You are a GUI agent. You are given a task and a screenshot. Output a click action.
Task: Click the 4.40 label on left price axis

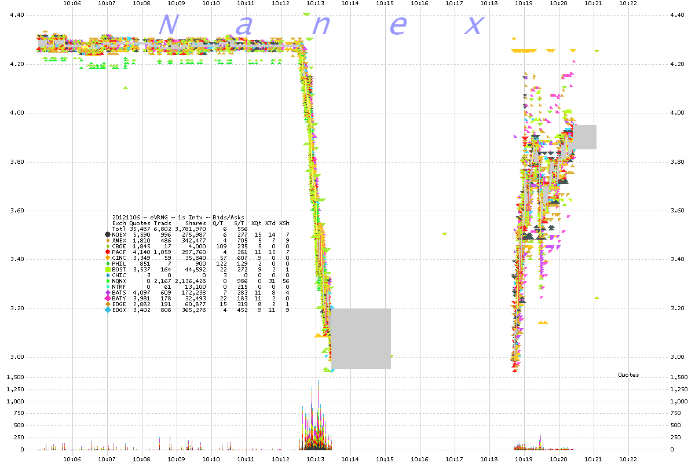pos(18,15)
